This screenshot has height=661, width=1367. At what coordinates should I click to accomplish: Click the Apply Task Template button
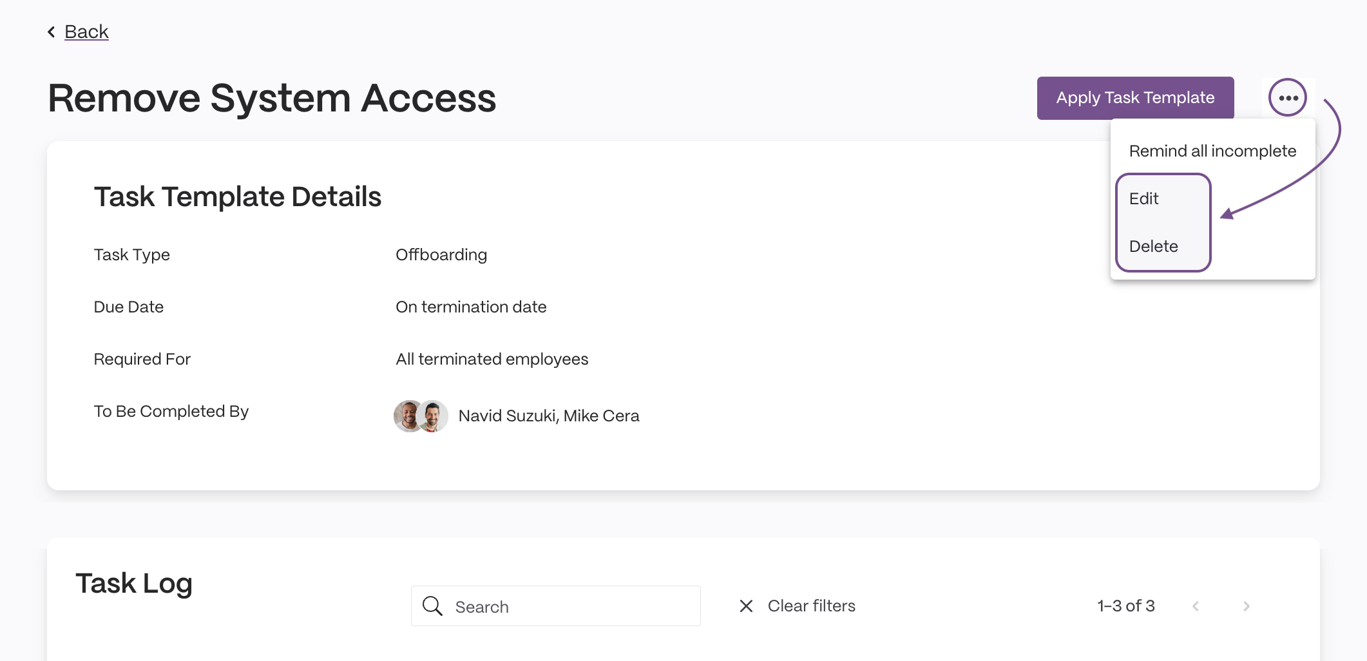[1135, 98]
